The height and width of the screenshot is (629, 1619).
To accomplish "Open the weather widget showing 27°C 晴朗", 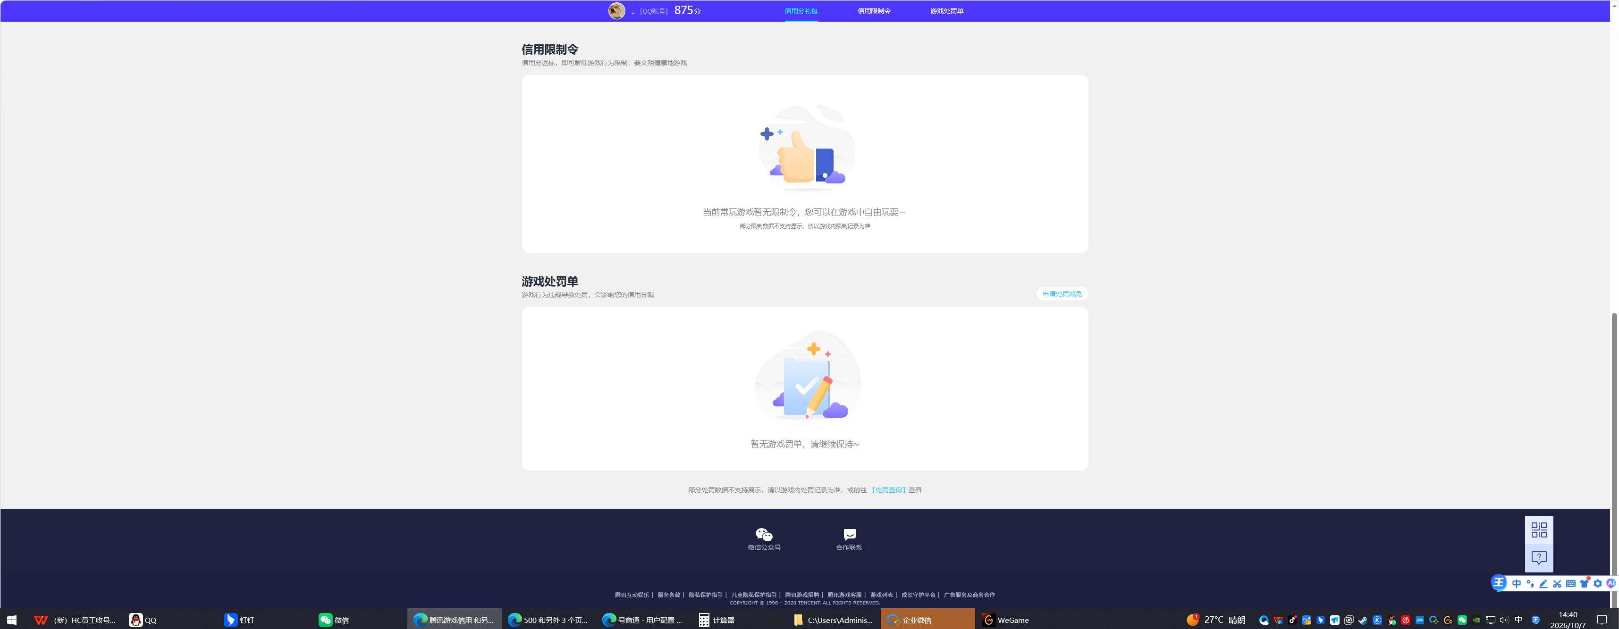I will [x=1215, y=620].
